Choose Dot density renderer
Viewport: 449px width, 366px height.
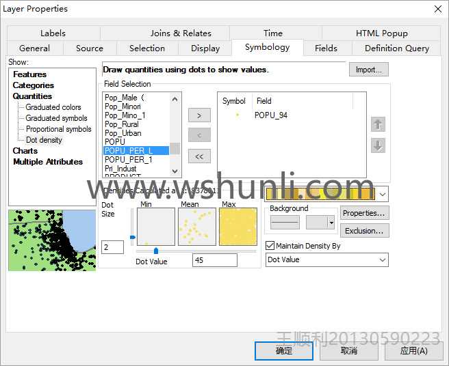coord(44,140)
